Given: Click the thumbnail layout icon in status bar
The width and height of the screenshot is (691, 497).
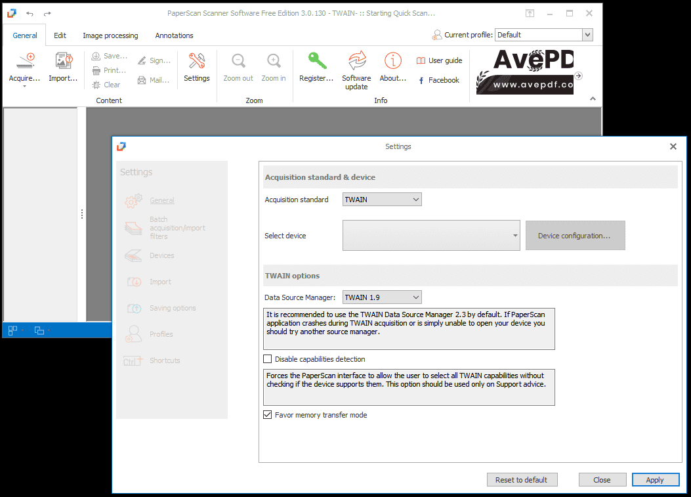Looking at the screenshot, I should pyautogui.click(x=12, y=330).
